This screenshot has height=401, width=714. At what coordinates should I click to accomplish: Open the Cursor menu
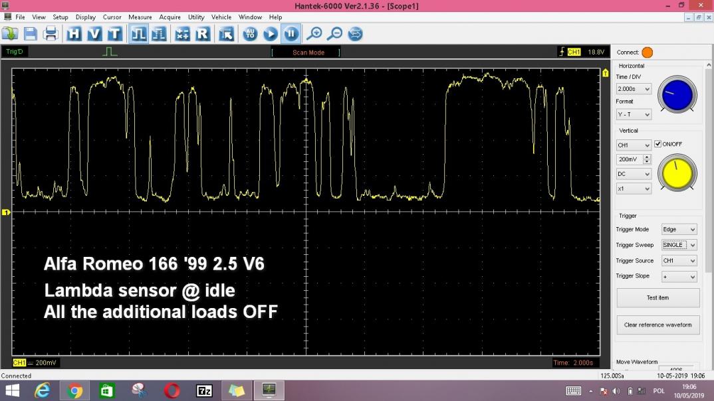point(112,17)
